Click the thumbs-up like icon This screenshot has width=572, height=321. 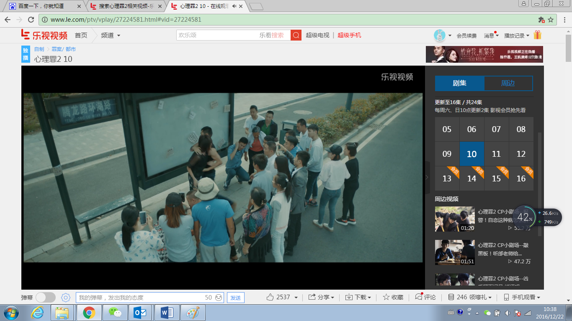click(x=271, y=297)
